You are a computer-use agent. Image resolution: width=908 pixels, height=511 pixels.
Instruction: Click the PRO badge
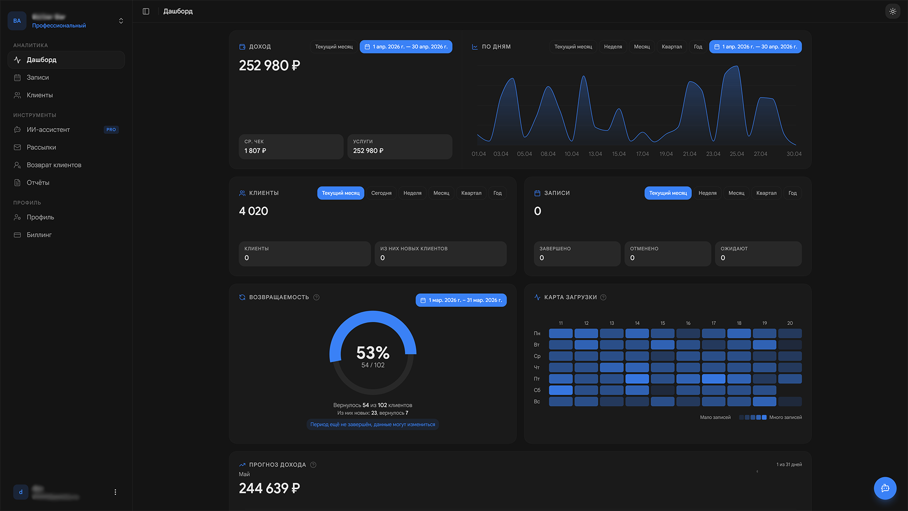[111, 130]
